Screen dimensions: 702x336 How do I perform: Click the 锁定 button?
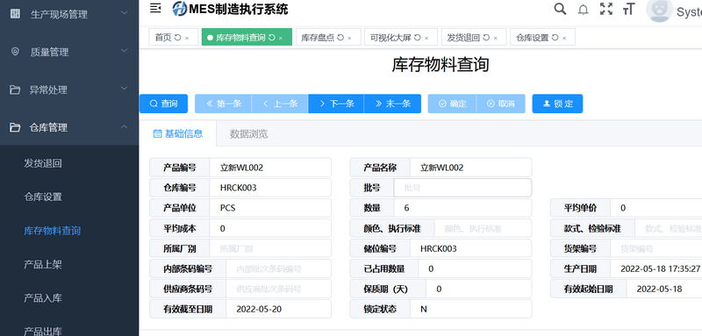coord(557,104)
